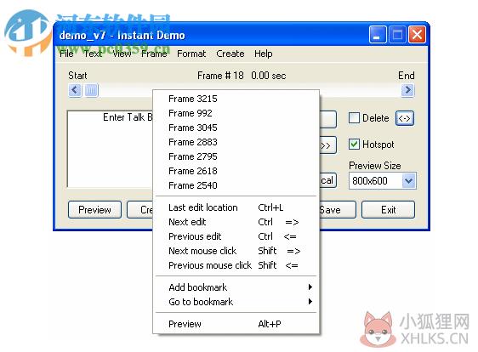The image size is (478, 352).
Task: Choose Preview Alt+P menu item
Action: [x=236, y=324]
